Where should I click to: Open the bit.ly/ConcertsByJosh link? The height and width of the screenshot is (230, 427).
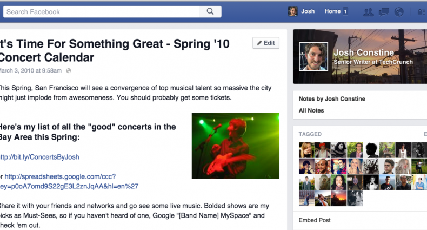coord(40,157)
